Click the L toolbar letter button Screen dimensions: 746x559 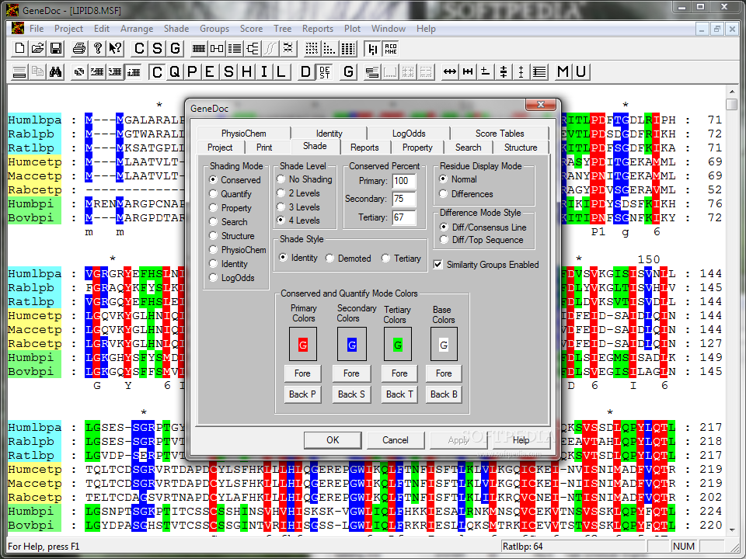281,71
